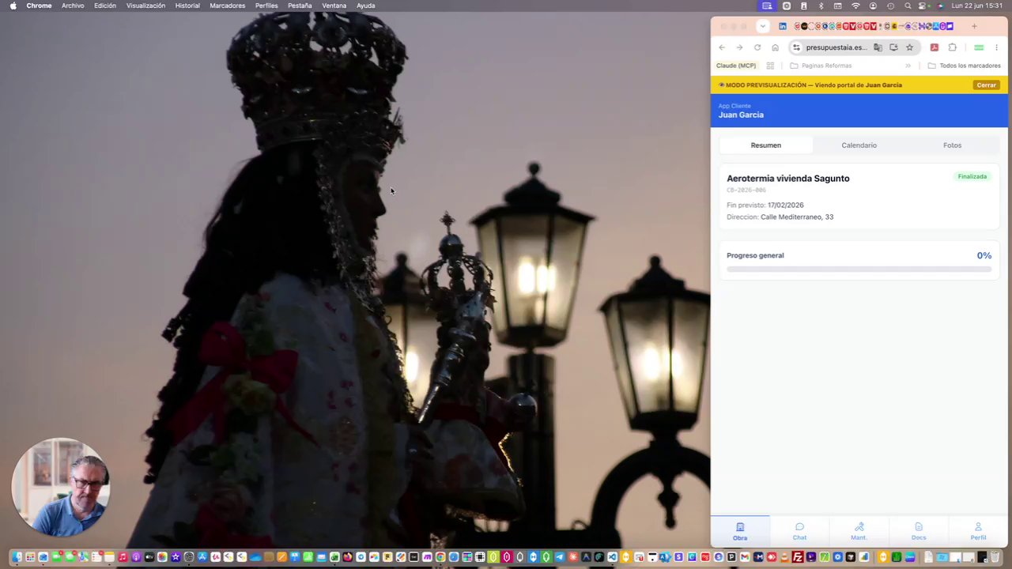
Task: Switch to the Calendario tab
Action: (x=859, y=145)
